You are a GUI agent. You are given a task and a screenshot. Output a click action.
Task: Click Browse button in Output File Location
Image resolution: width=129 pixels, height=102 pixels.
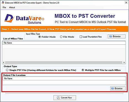point(118,88)
